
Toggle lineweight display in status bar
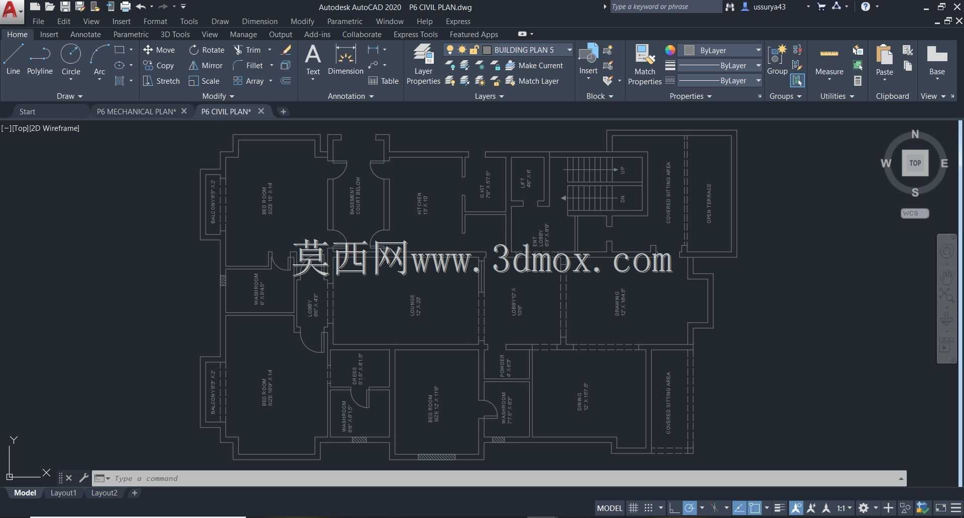(x=779, y=508)
